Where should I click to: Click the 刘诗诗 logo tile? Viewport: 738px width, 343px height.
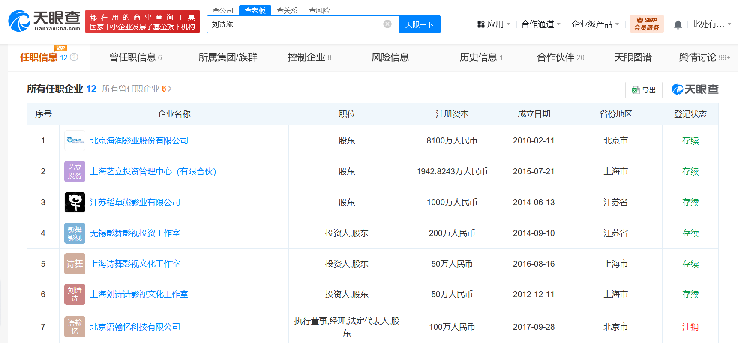[x=75, y=294]
